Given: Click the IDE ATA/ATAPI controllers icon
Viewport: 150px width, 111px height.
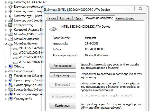Looking at the screenshot, I should pos(11,2).
